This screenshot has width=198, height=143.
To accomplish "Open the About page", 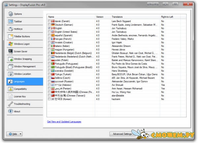I will 25,111.
